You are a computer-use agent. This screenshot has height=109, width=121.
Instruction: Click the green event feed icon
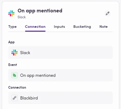pyautogui.click(x=14, y=75)
